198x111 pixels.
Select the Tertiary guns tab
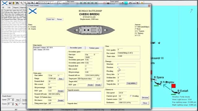(94, 48)
